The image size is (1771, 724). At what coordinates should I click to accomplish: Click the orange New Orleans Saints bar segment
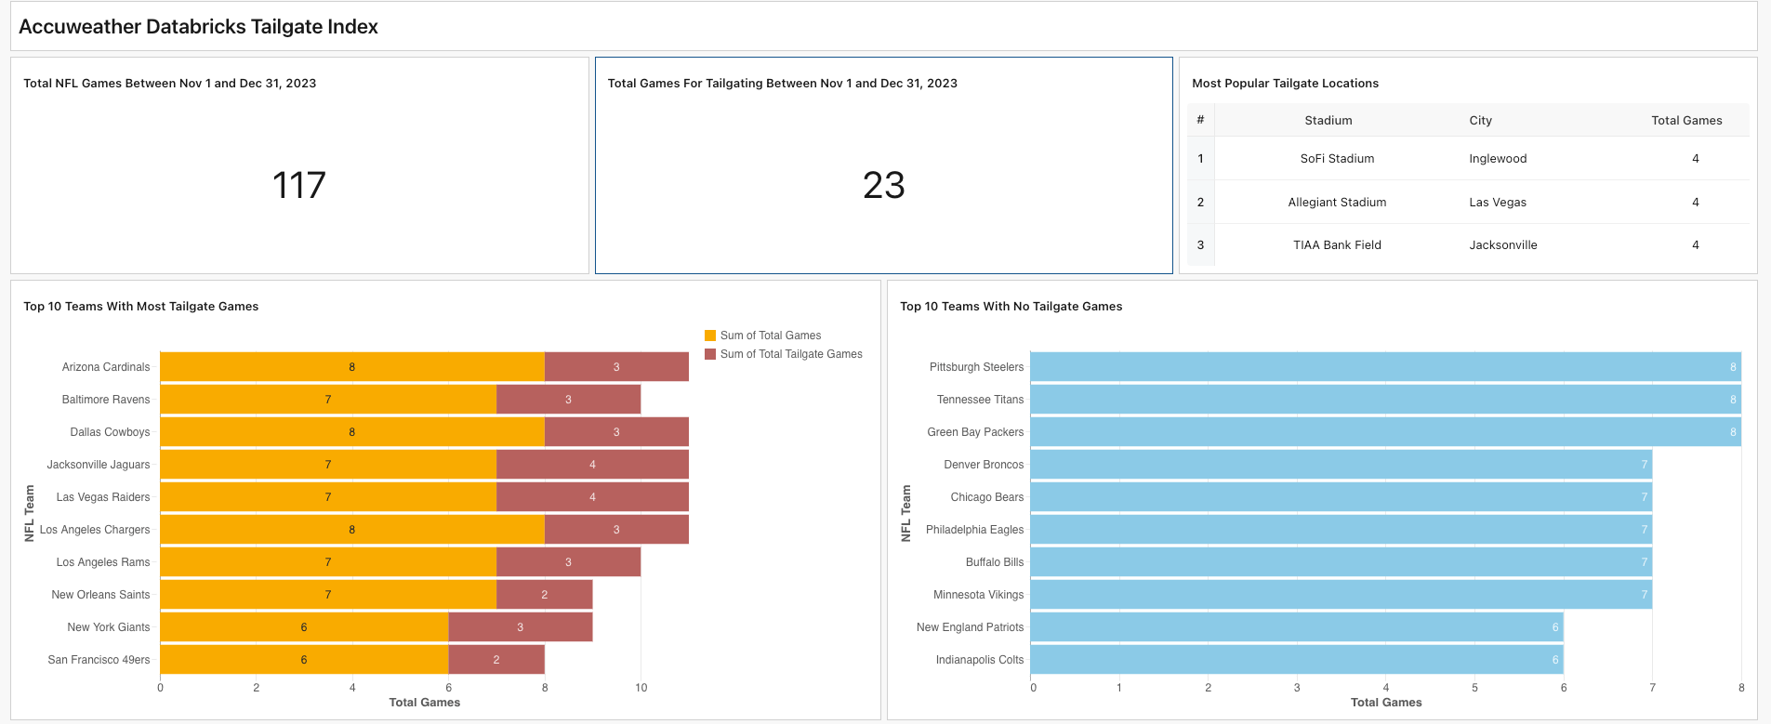328,595
